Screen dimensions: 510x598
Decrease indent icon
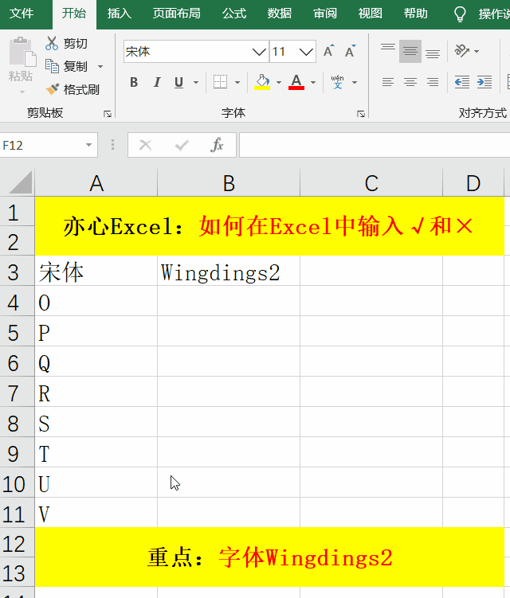pos(462,82)
